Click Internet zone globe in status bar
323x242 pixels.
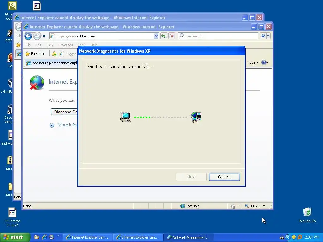[183, 206]
